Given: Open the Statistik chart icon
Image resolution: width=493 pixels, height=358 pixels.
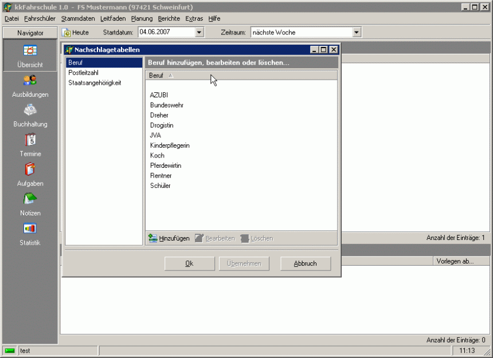Looking at the screenshot, I should pyautogui.click(x=30, y=229).
